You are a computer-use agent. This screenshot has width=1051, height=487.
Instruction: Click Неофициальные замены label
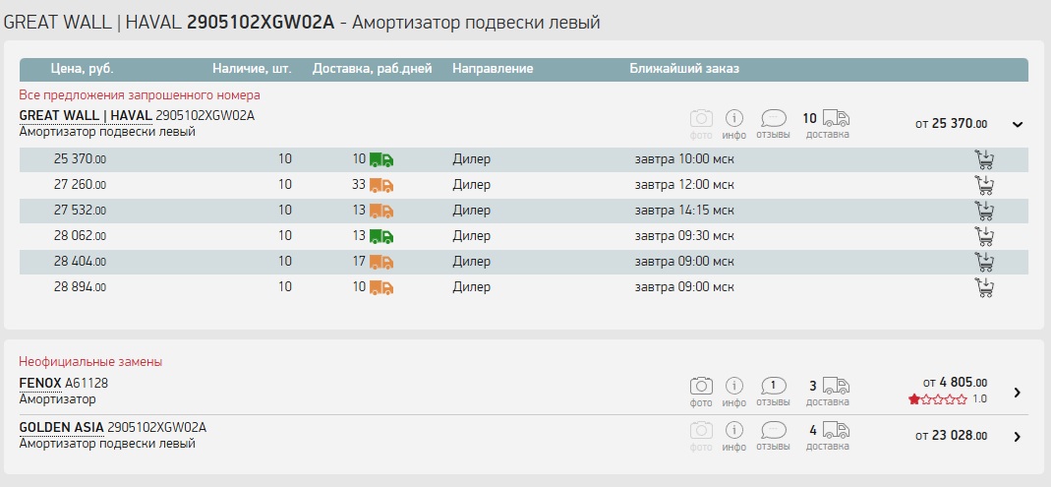point(90,362)
